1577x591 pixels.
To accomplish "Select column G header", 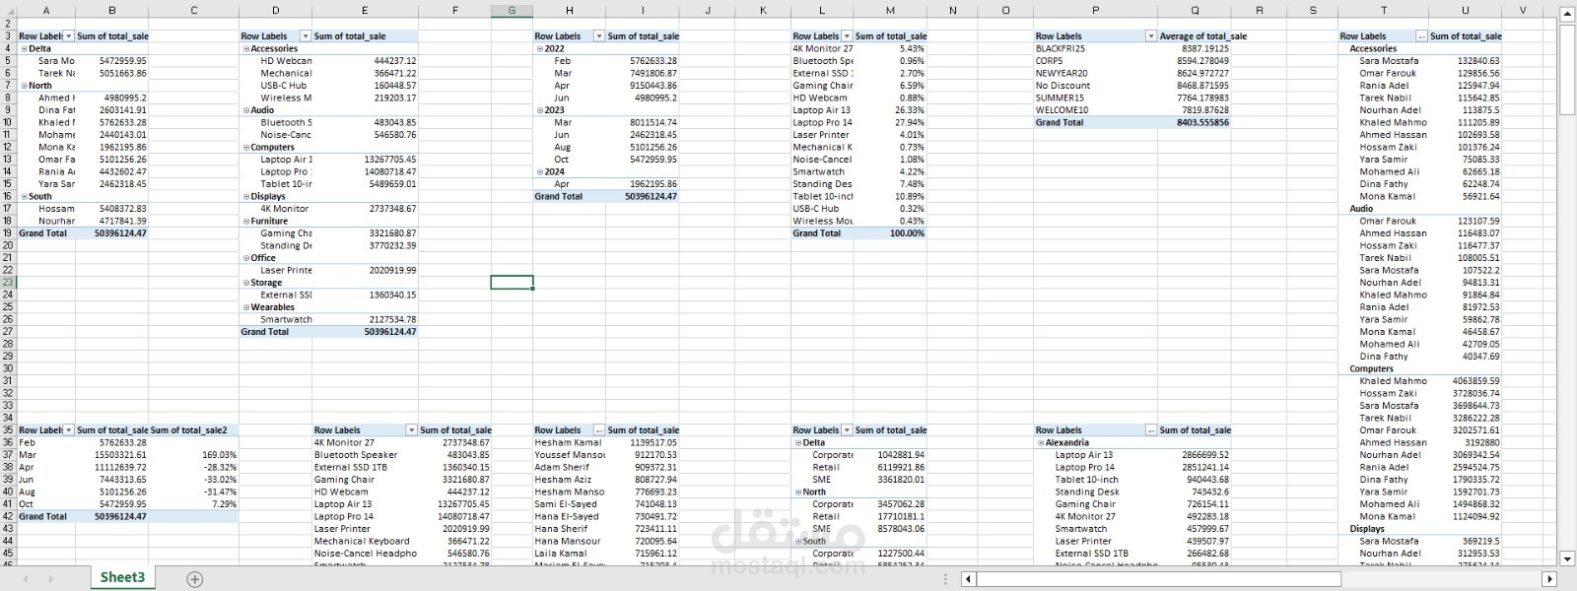I will click(512, 10).
